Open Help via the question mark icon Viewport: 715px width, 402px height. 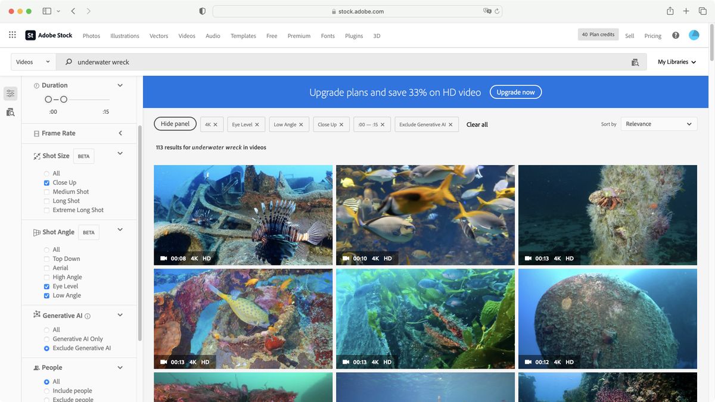click(x=675, y=35)
